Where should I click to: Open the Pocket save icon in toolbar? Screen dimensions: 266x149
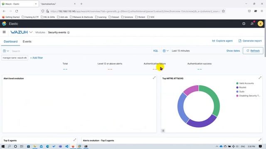coord(249,11)
